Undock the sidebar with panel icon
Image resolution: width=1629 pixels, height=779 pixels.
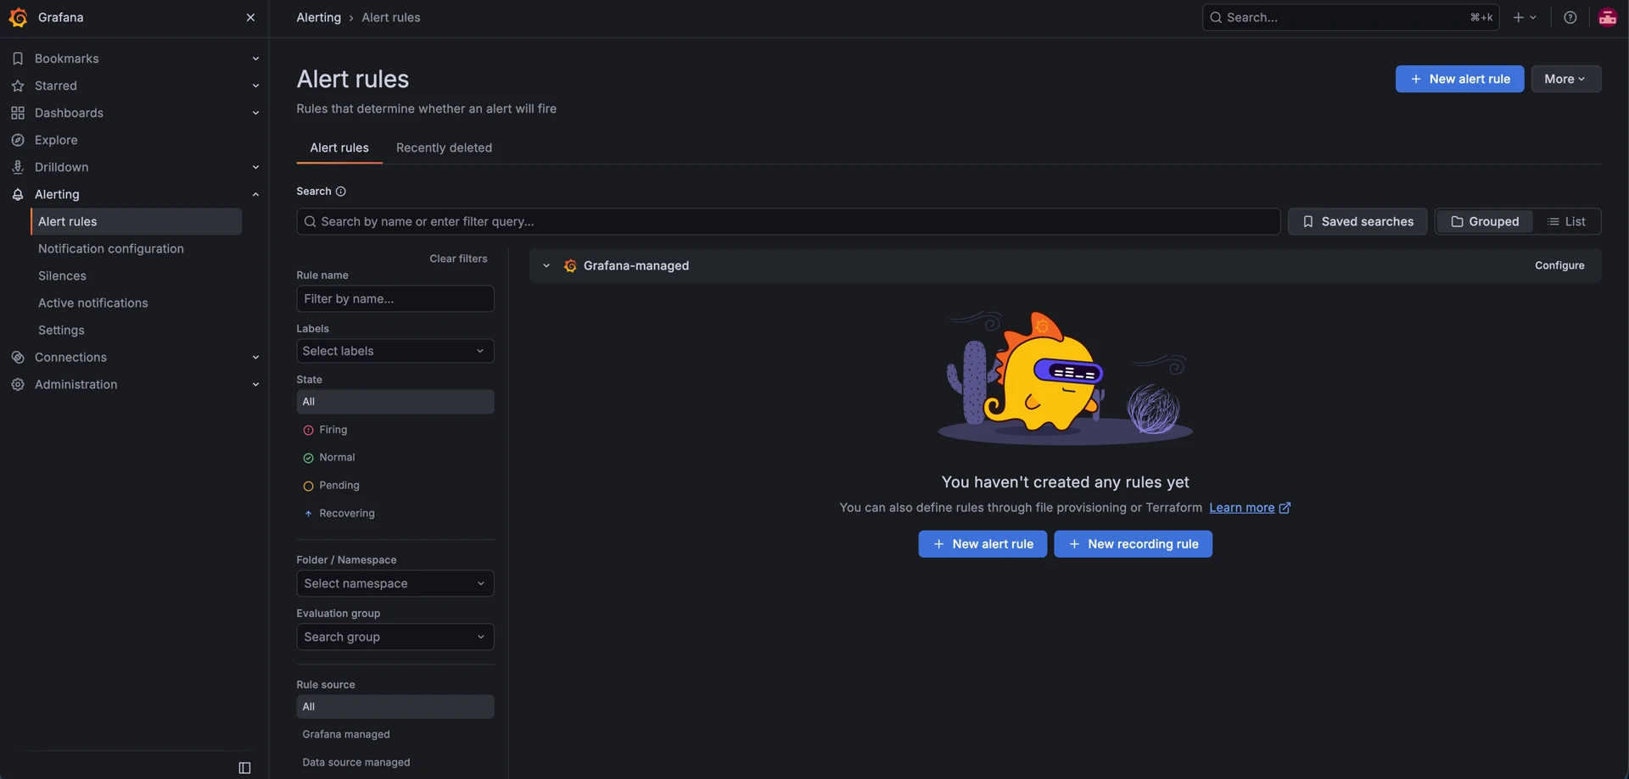pyautogui.click(x=244, y=768)
